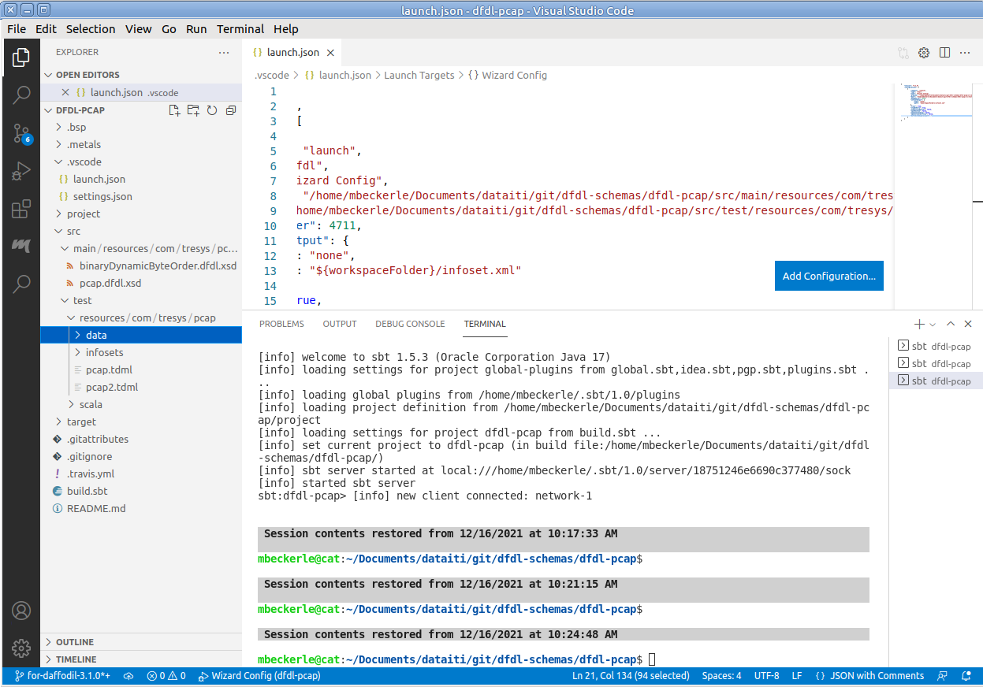The width and height of the screenshot is (983, 687).
Task: Click UTF-8 encoding in status bar
Action: click(766, 676)
